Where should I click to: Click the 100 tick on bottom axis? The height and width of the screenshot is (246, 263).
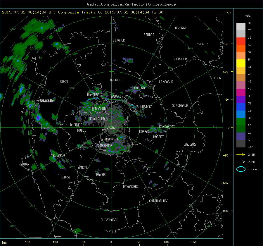tap(166, 242)
